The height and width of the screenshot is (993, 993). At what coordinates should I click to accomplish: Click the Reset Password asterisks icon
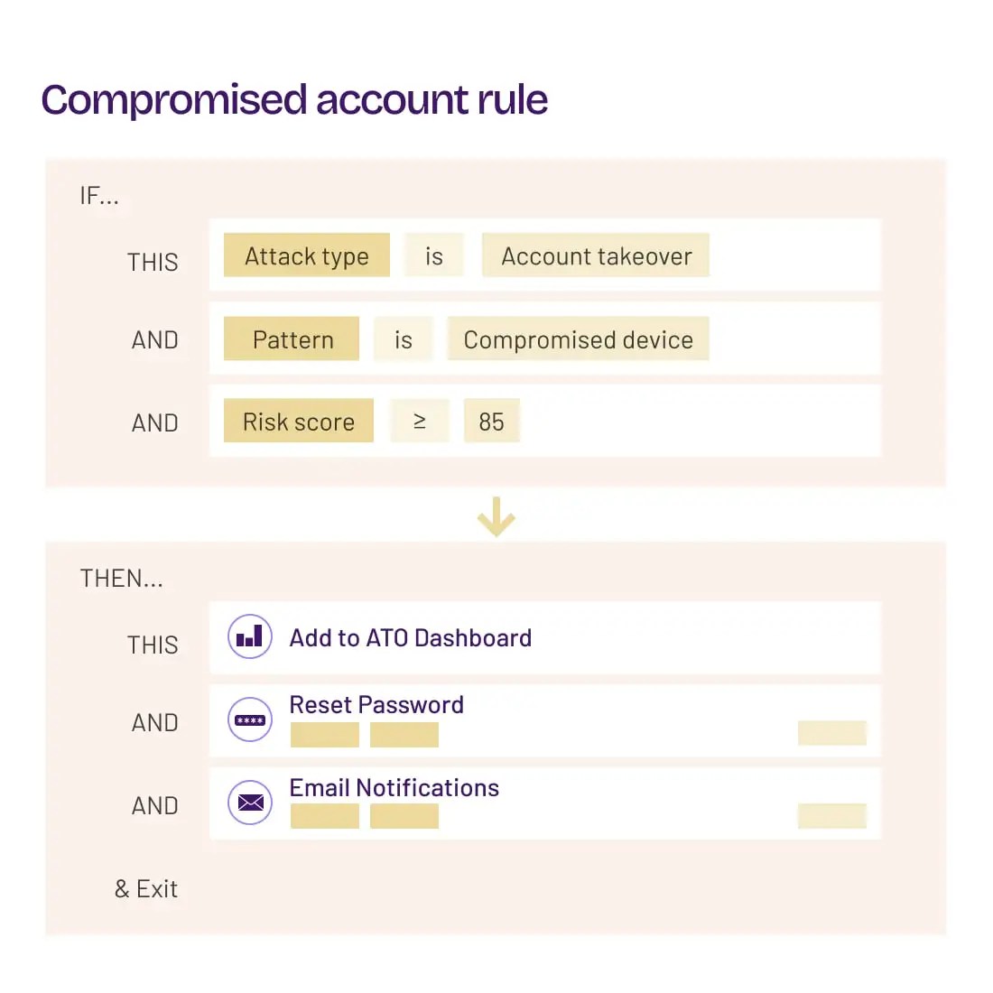pyautogui.click(x=250, y=719)
